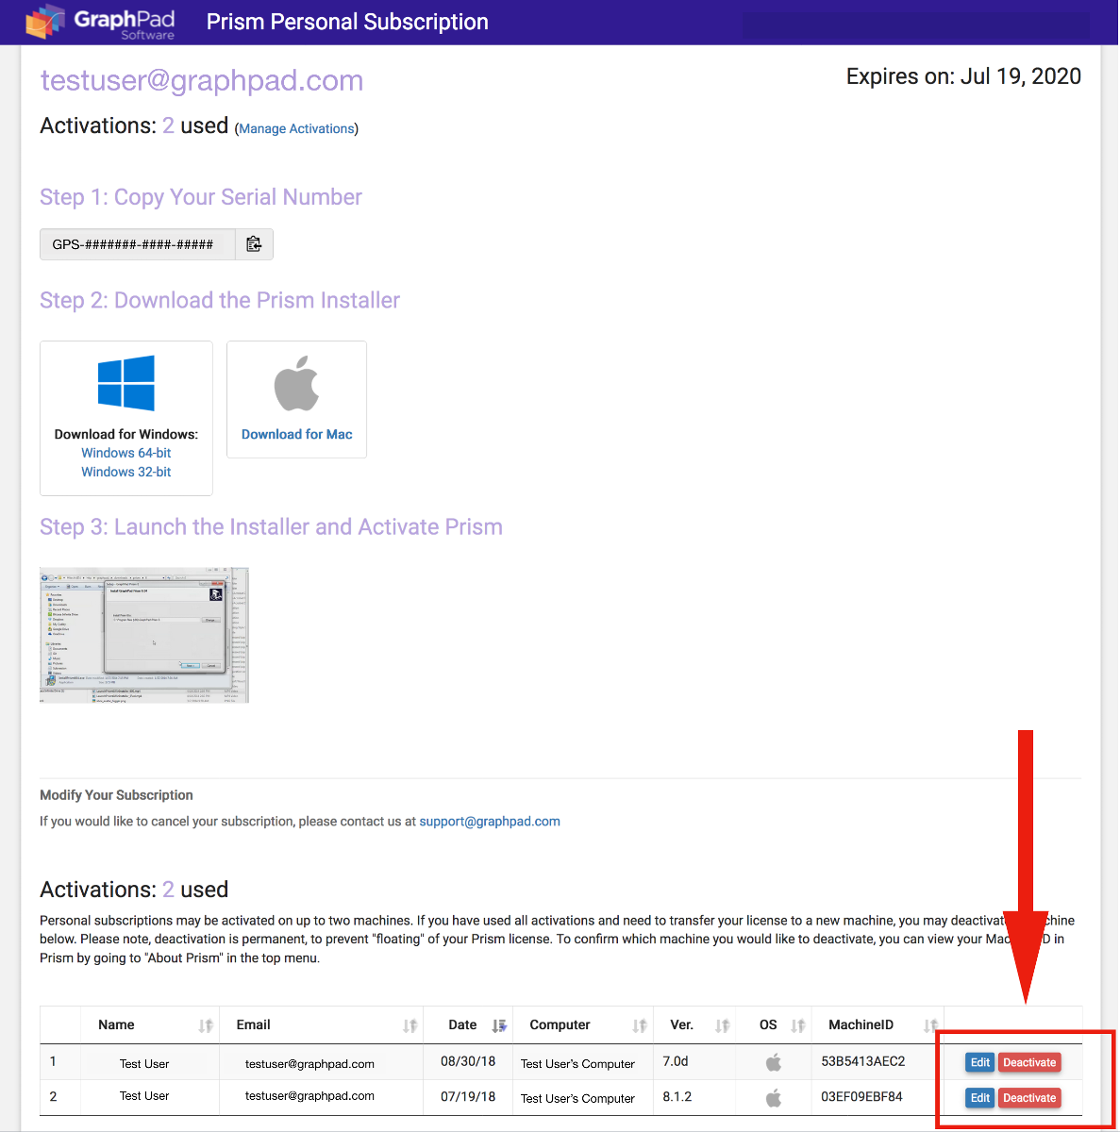Image resolution: width=1120 pixels, height=1132 pixels.
Task: Click the Date column header
Action: [x=462, y=1025]
